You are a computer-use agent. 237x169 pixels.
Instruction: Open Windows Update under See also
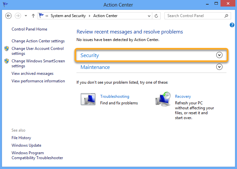(26, 145)
